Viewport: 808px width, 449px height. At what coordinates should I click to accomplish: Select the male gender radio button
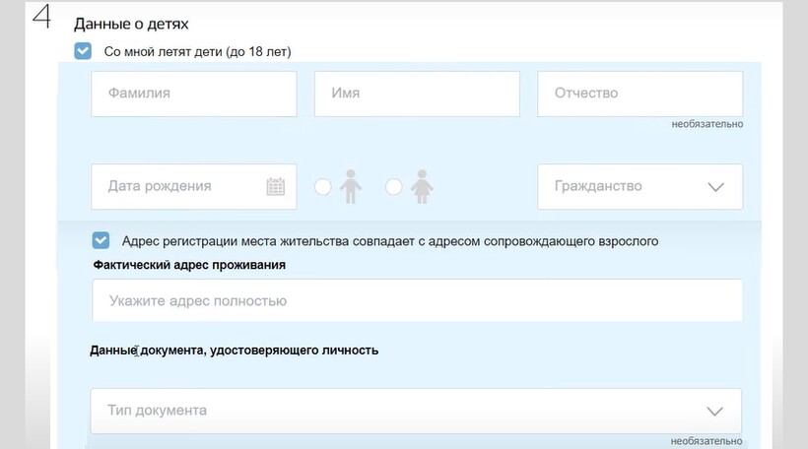click(322, 187)
